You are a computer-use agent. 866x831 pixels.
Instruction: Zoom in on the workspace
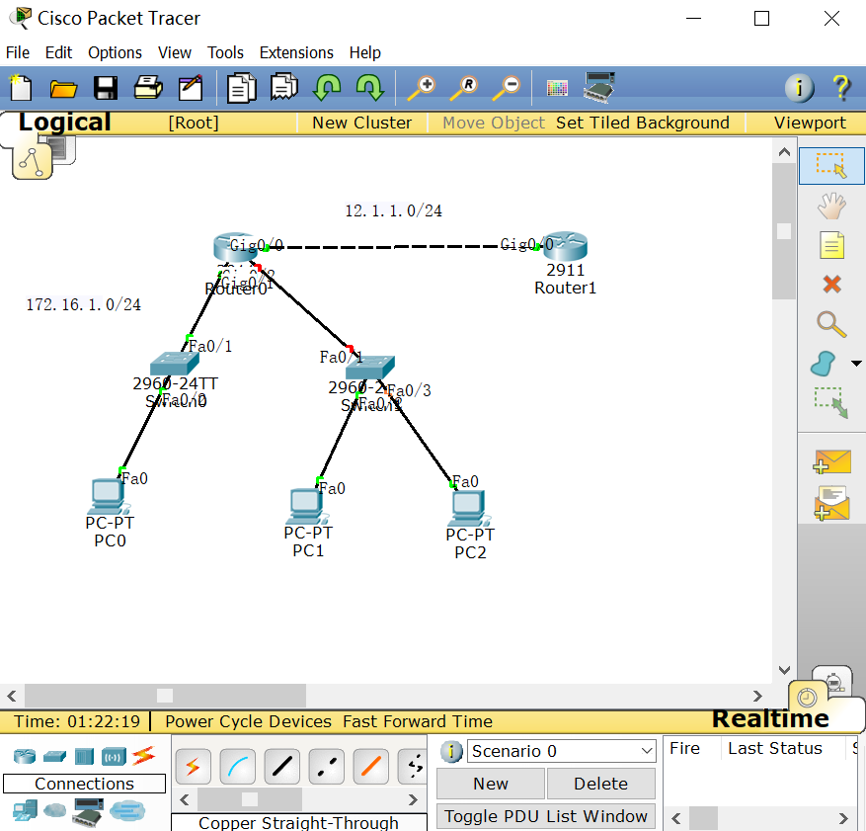422,88
